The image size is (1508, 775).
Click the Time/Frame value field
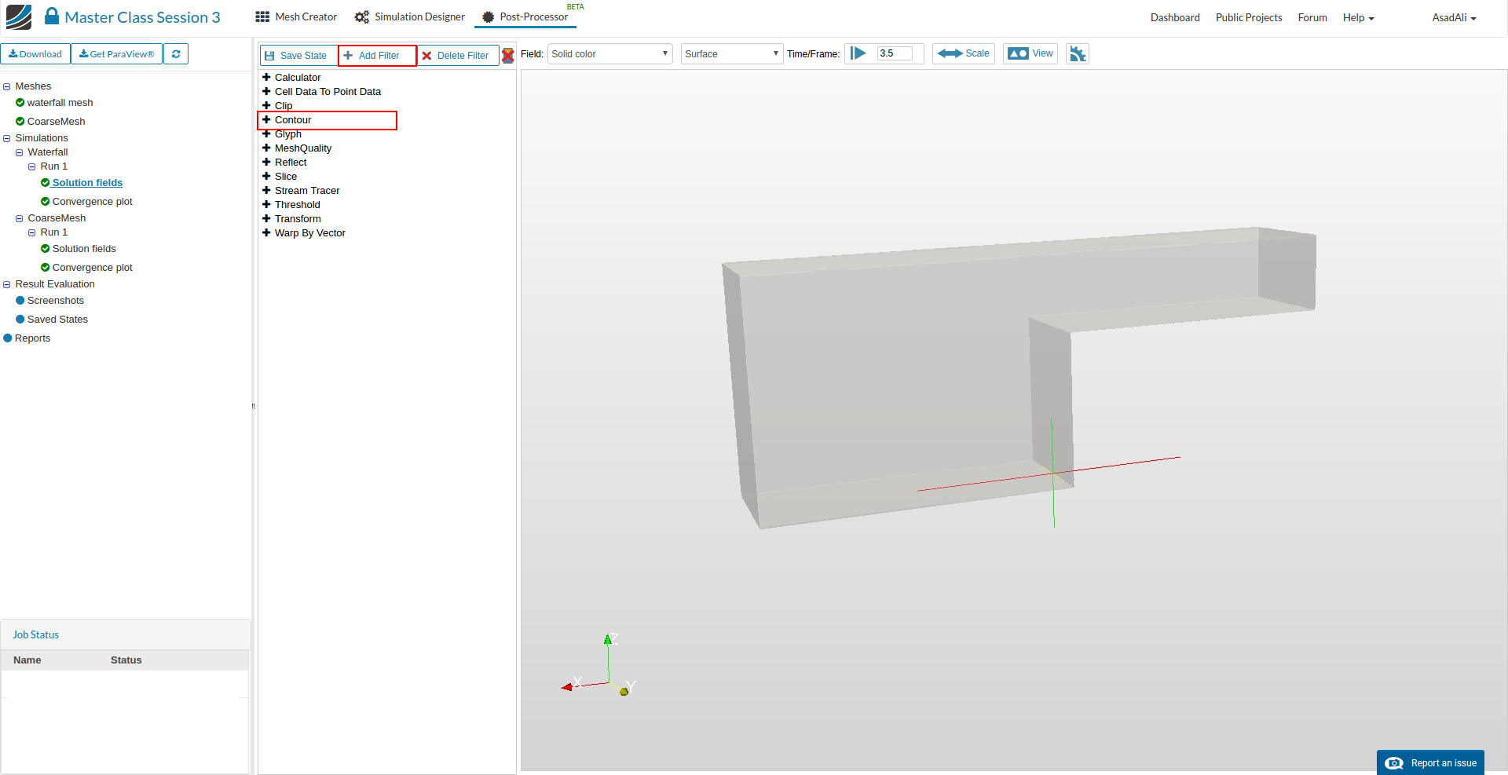pos(895,53)
